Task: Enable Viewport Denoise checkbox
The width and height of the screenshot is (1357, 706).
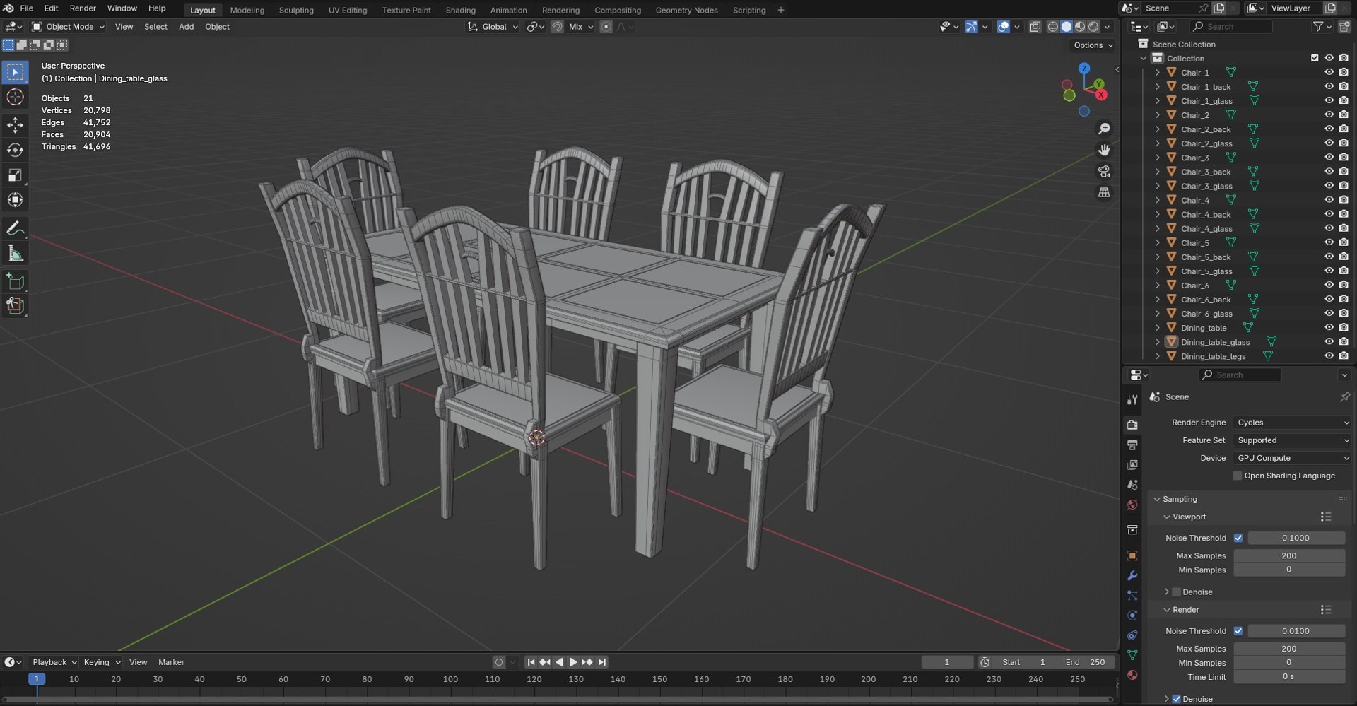Action: tap(1176, 592)
